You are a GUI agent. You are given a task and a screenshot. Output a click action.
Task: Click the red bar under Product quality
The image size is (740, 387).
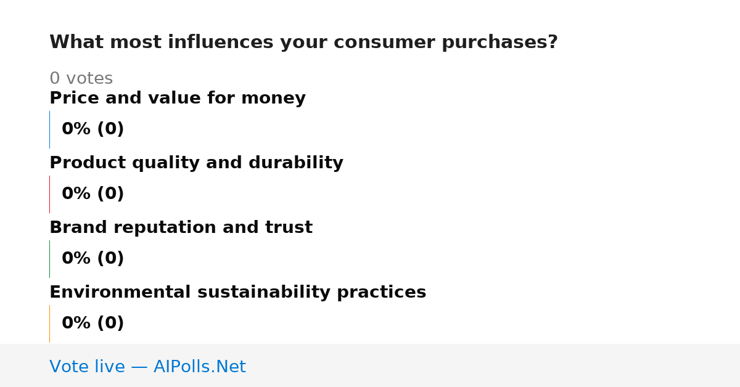(x=50, y=194)
